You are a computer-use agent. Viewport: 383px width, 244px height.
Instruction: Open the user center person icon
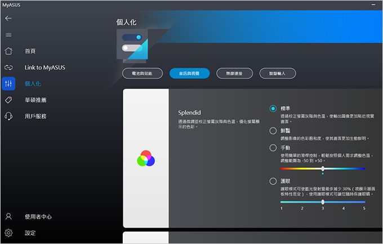pos(8,216)
